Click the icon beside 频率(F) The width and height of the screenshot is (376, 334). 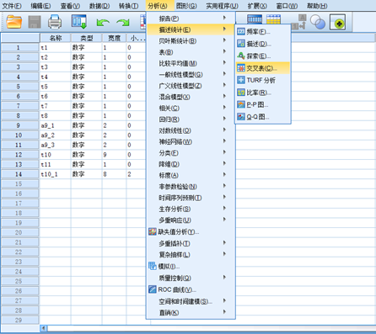[x=241, y=32]
